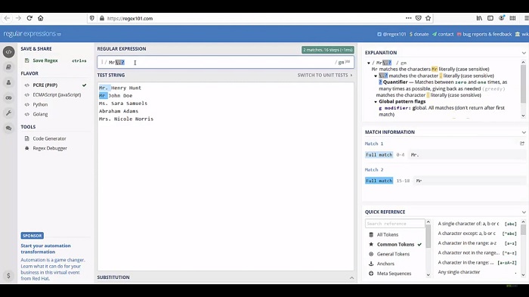This screenshot has height=297, width=529.
Task: Collapse the Quick Reference panel
Action: (x=524, y=212)
